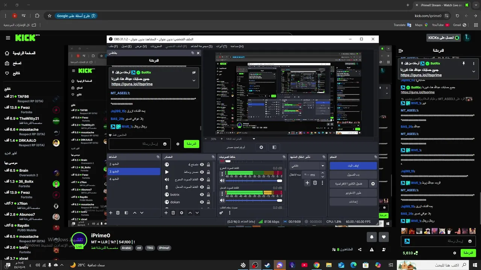This screenshot has height=270, width=481.
Task: Open Google Chrome from the Windows taskbar
Action: point(317,265)
